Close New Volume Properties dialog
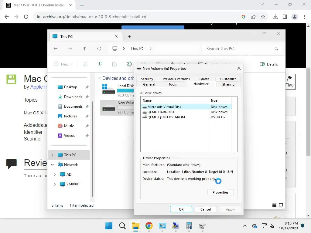Image resolution: width=311 pixels, height=233 pixels. click(x=239, y=68)
